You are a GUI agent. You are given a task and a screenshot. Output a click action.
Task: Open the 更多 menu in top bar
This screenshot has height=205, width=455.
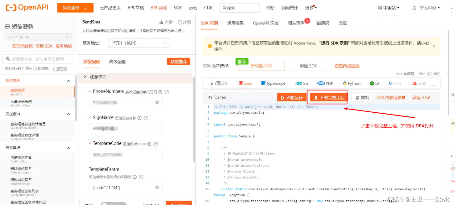coord(311,8)
